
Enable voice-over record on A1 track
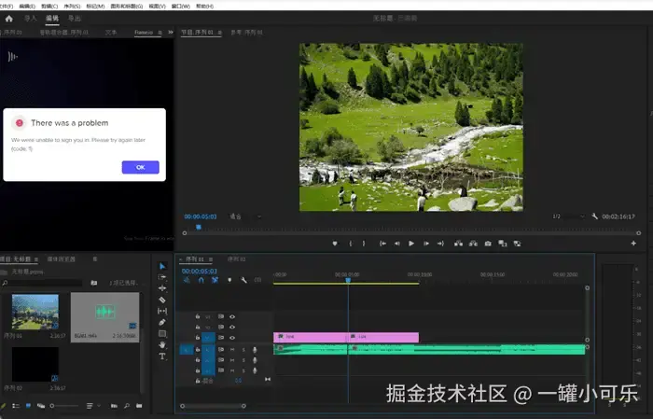255,350
